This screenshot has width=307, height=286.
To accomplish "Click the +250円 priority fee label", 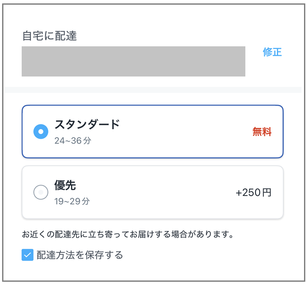I will tap(253, 193).
